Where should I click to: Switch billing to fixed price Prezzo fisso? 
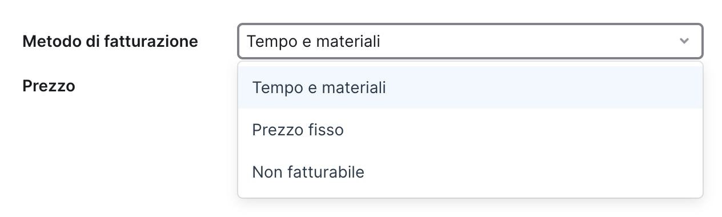470,130
